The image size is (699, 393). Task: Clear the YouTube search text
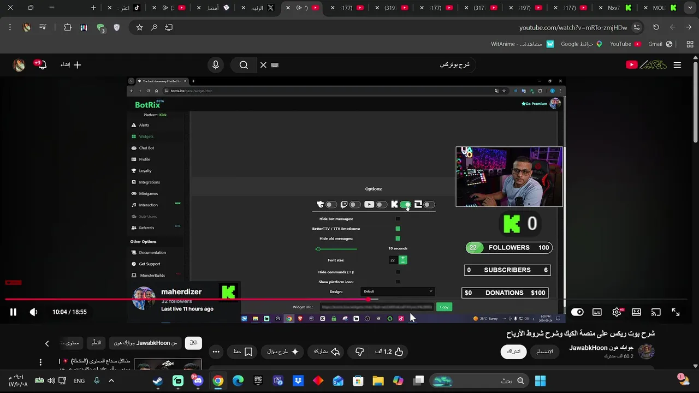(x=263, y=65)
